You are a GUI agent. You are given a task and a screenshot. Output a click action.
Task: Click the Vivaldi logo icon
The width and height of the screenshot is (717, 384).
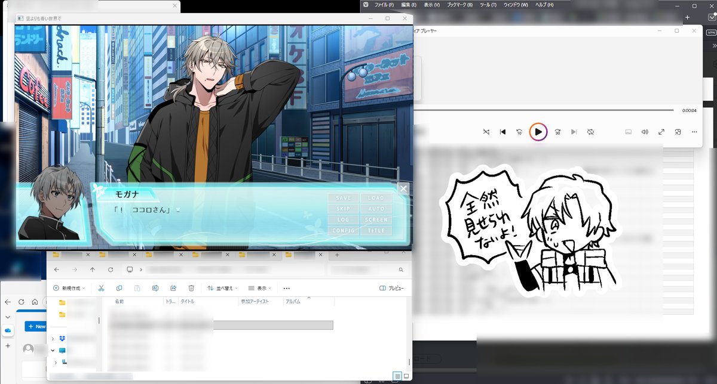366,5
